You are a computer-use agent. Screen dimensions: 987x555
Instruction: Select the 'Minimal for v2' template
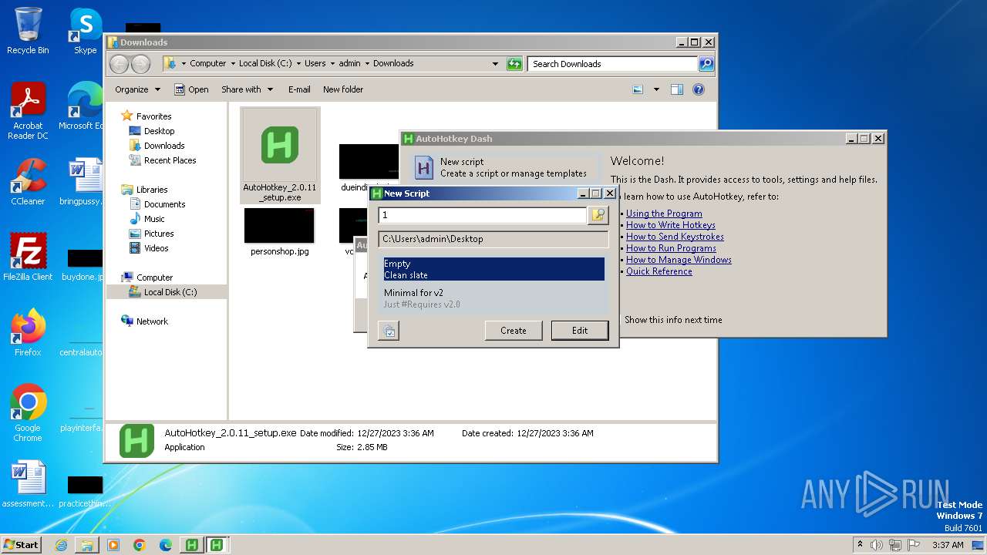pyautogui.click(x=493, y=298)
